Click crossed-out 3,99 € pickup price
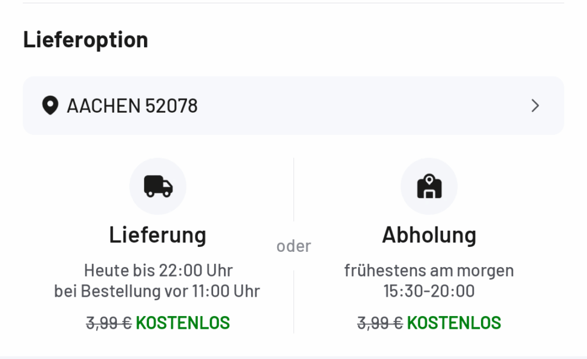 [x=380, y=323]
